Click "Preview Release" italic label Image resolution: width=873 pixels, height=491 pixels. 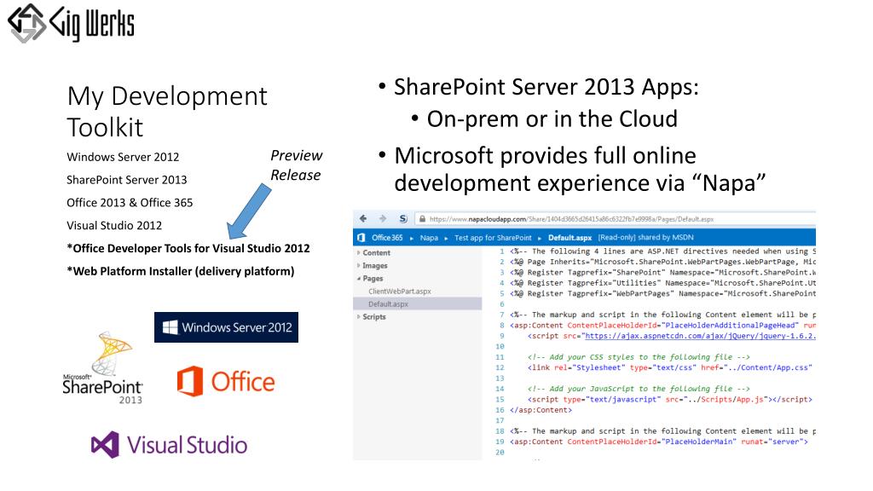[x=296, y=165]
